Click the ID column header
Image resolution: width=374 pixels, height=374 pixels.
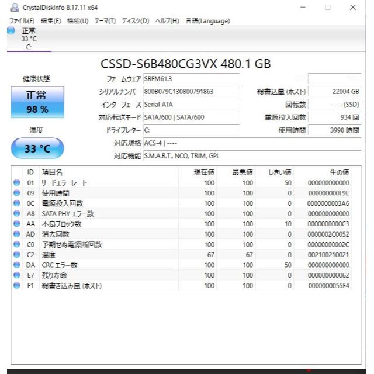click(x=30, y=172)
